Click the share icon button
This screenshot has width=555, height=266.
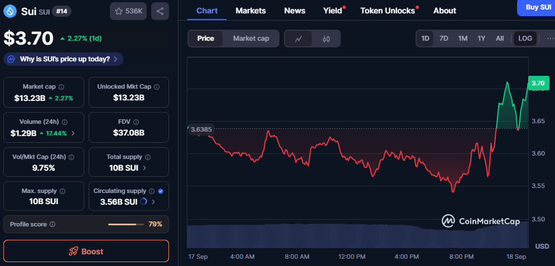click(x=160, y=11)
